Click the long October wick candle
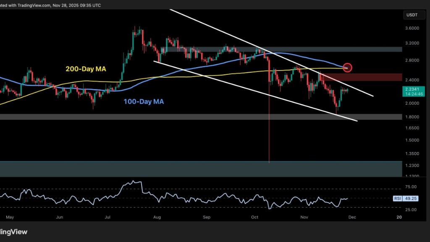This screenshot has width=430, height=242. [x=269, y=126]
